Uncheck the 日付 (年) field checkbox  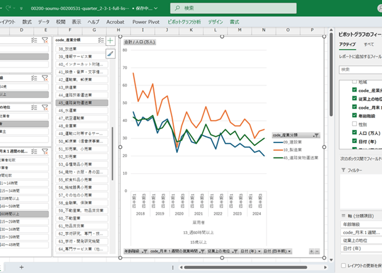coord(354,141)
